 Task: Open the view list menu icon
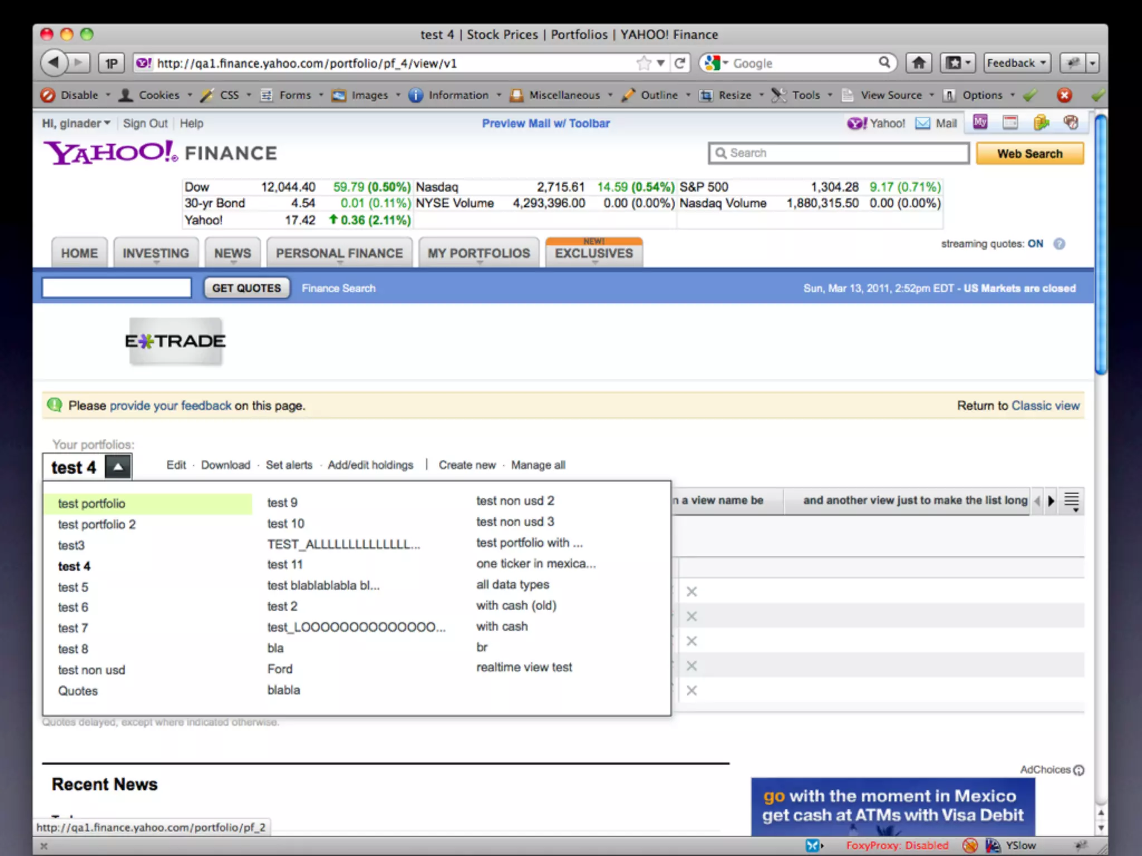pyautogui.click(x=1071, y=500)
